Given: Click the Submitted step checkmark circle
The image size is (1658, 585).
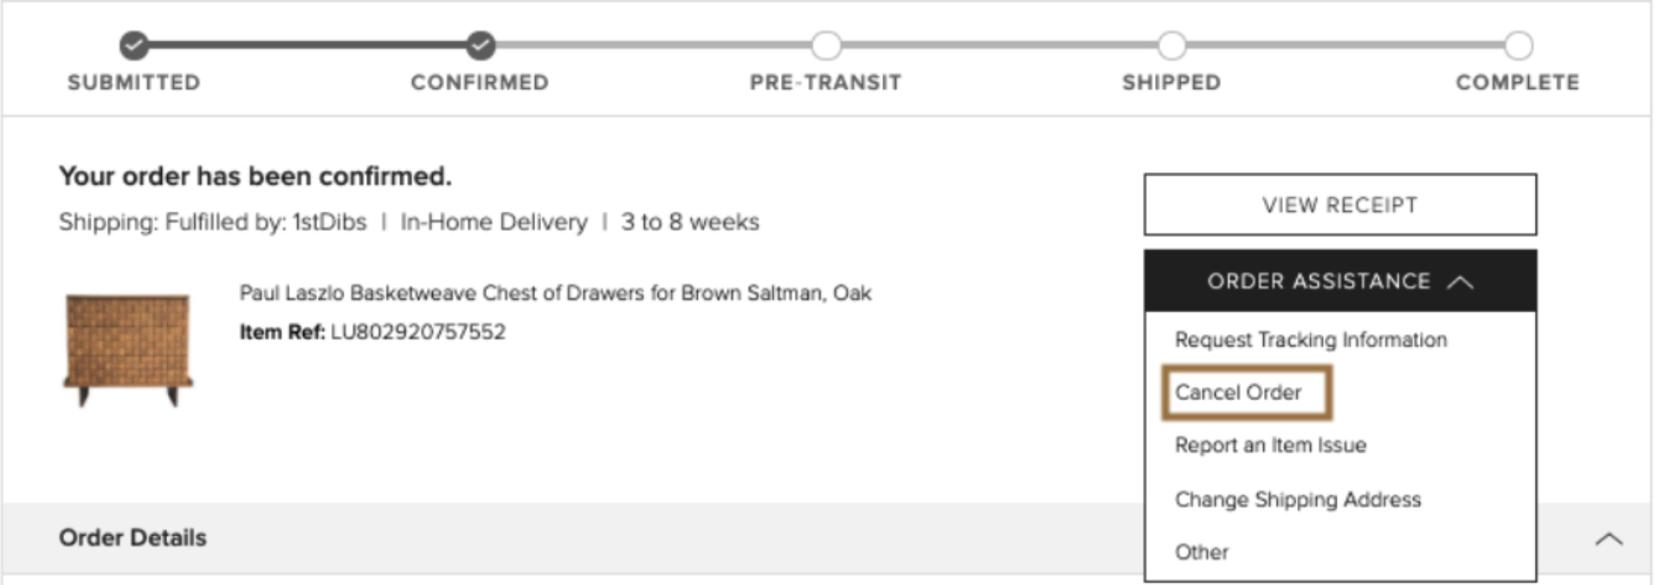Looking at the screenshot, I should click(133, 45).
